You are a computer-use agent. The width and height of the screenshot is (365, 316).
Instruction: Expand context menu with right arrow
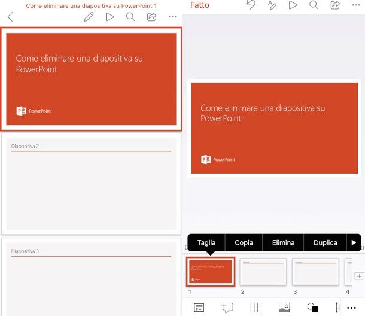[354, 242]
